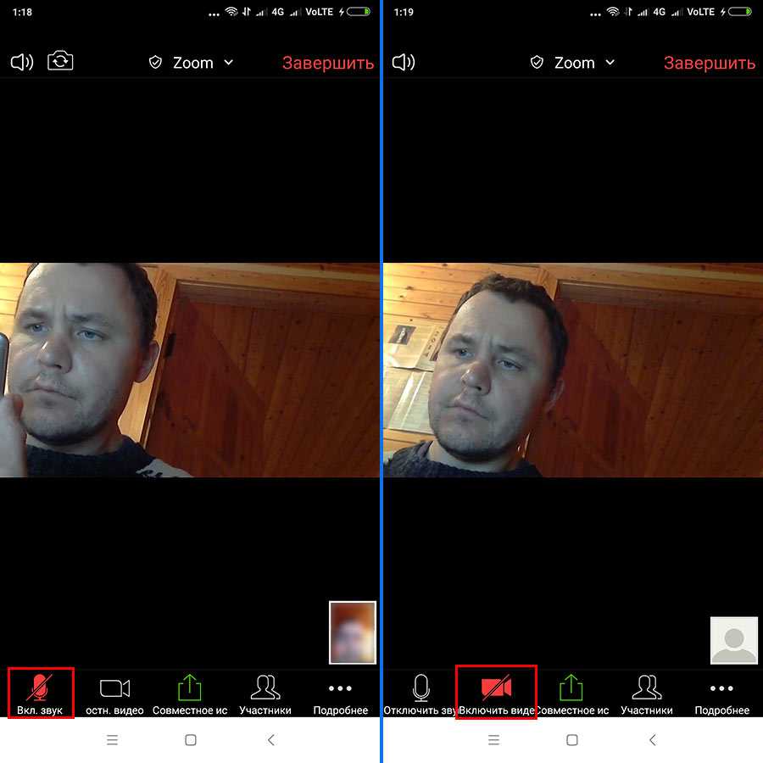Expand the Zoom meeting info dropdown on left screen

192,63
